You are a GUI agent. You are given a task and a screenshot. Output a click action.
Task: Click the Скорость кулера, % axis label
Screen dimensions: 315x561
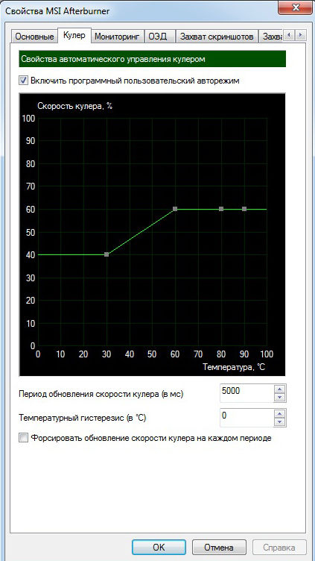coord(75,106)
